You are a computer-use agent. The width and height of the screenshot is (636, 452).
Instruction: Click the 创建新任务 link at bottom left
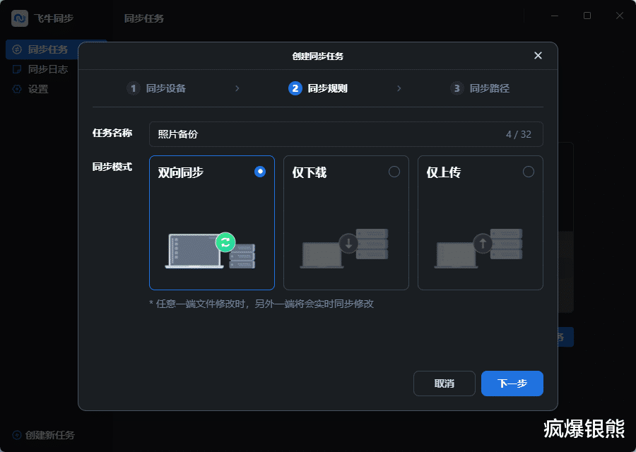coord(44,435)
